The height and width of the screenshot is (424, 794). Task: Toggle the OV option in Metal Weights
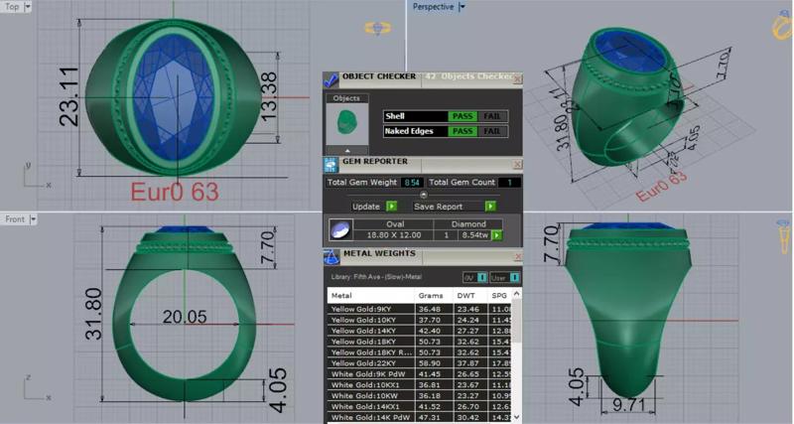tap(475, 278)
